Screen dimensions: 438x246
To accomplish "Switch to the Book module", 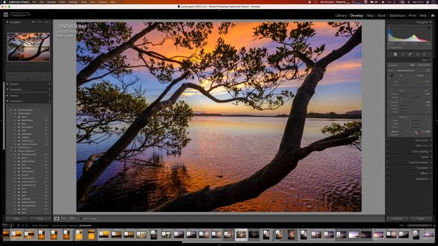I will [382, 16].
